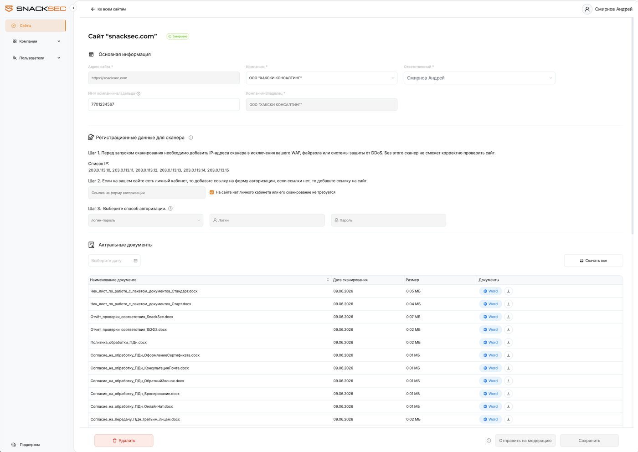The height and width of the screenshot is (452, 638).
Task: Download КонсультацияПочта consent file icon
Action: pos(509,368)
